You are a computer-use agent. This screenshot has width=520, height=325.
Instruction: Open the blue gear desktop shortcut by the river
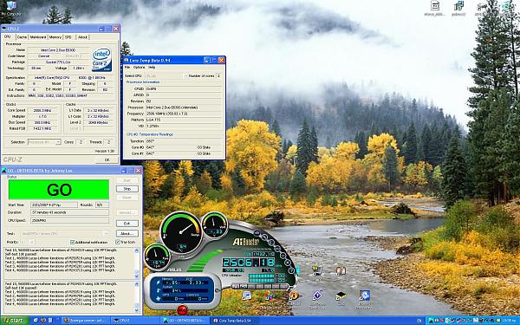coord(364,296)
